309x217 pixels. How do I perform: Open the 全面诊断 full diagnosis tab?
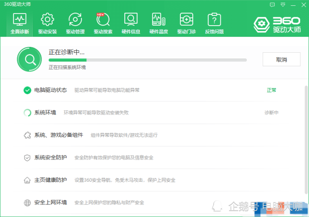20,23
